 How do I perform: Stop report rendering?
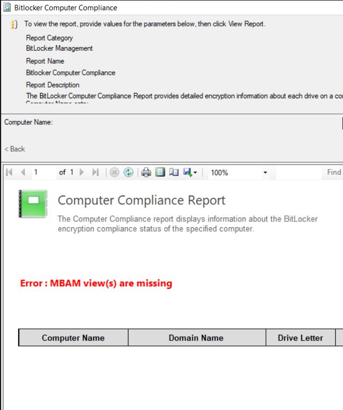[115, 173]
